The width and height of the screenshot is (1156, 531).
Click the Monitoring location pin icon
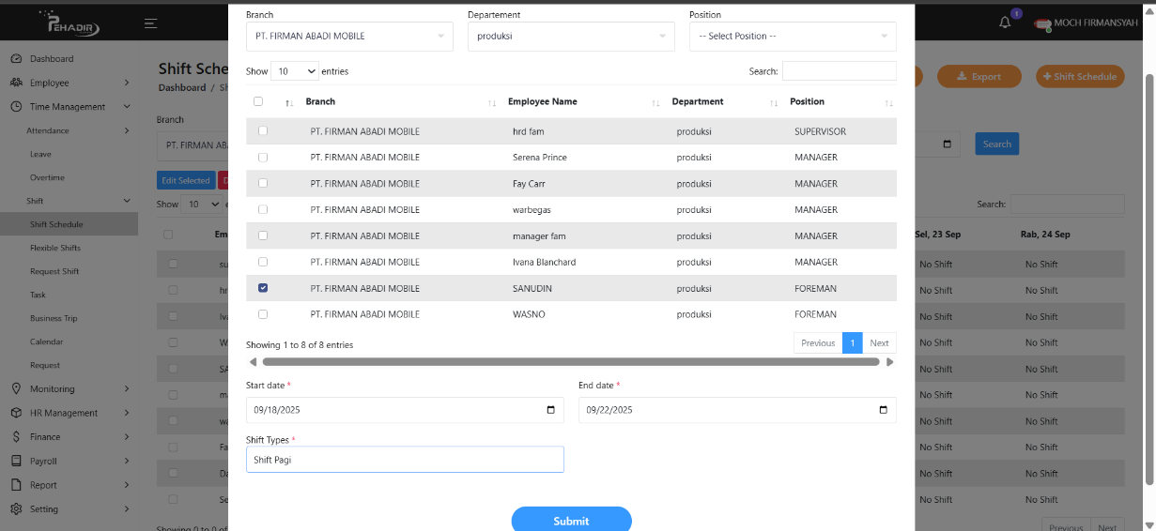(16, 389)
